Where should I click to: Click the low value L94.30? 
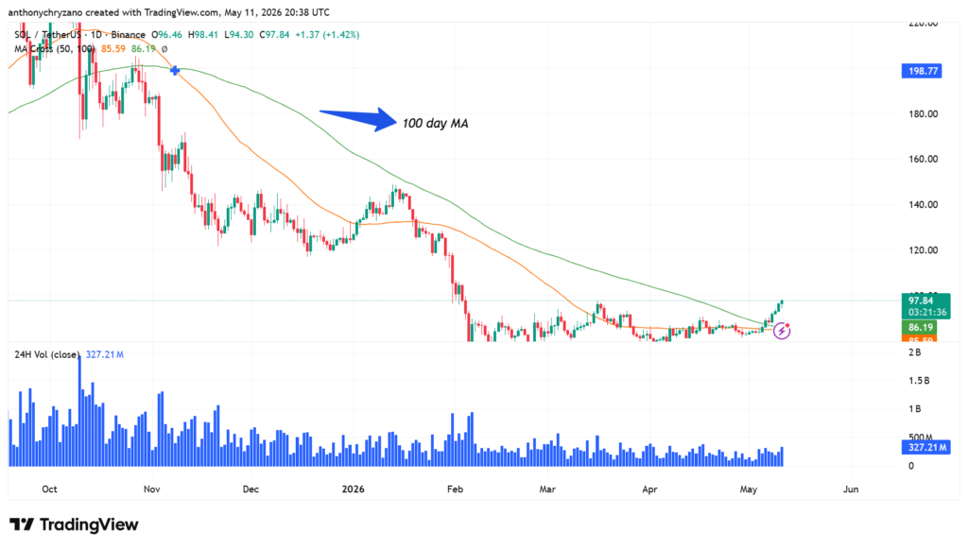[x=238, y=35]
